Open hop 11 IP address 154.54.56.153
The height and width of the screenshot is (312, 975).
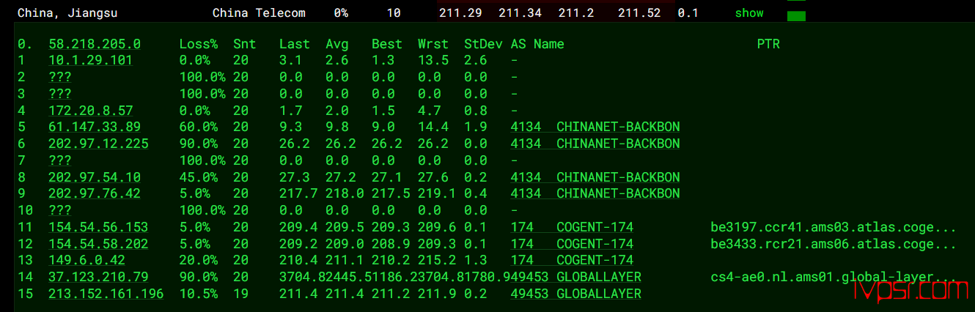(x=98, y=227)
